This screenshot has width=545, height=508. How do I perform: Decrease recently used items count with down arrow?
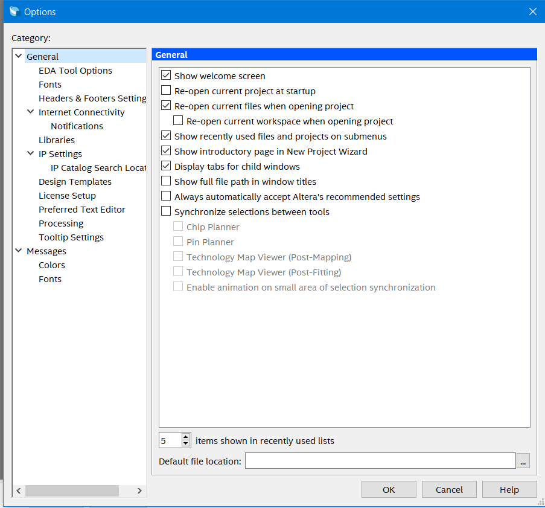point(186,443)
